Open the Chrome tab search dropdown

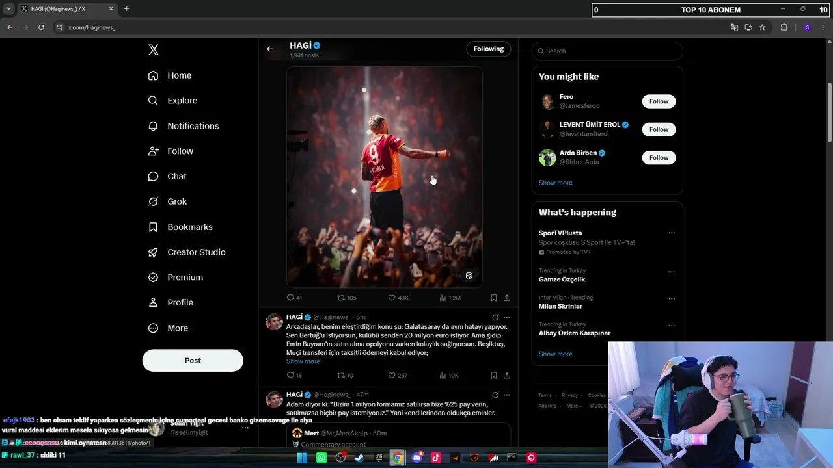8,9
